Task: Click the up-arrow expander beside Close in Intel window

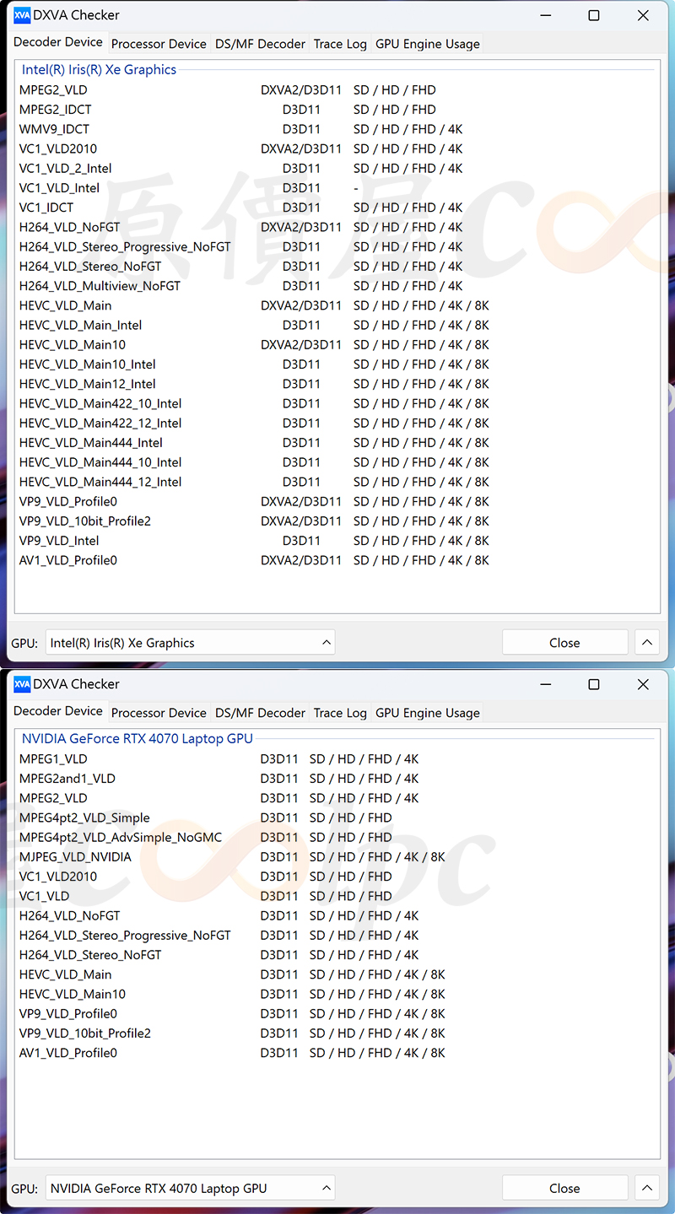Action: click(x=647, y=643)
